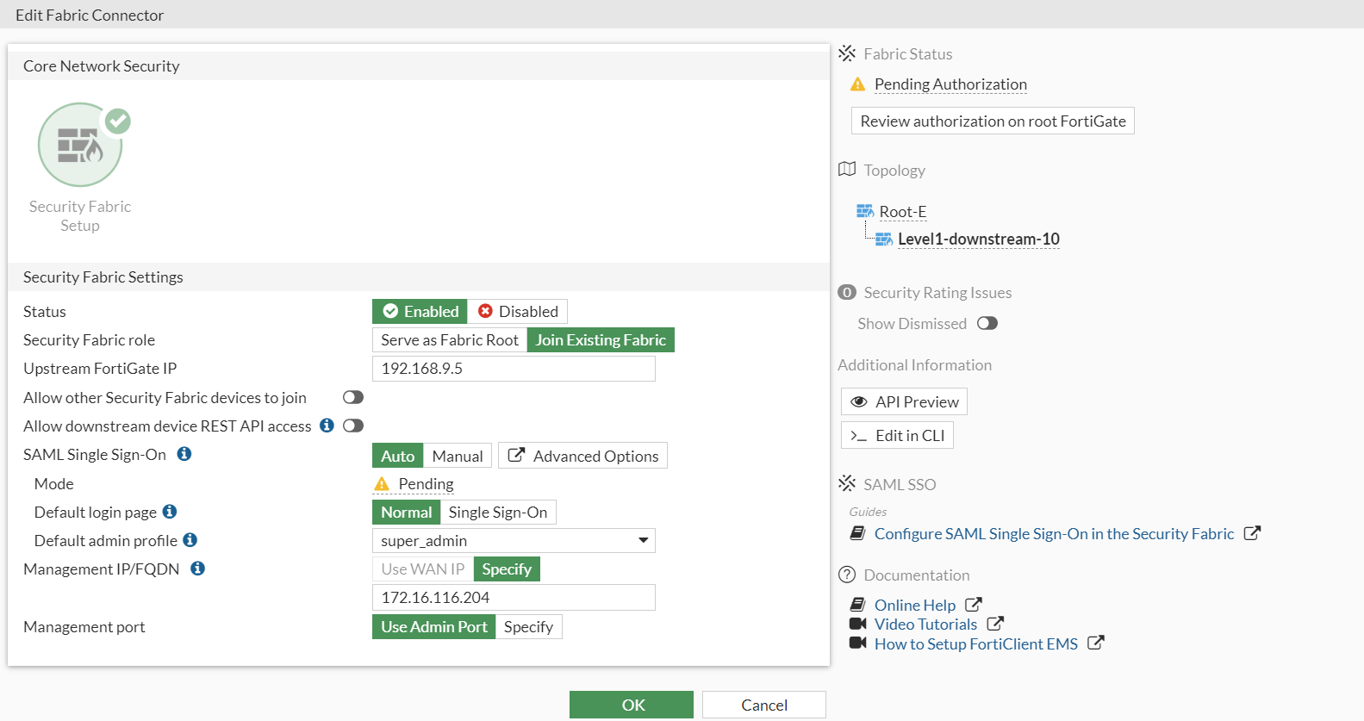1364x721 pixels.
Task: Click info icon next to Default login page
Action: (x=170, y=512)
